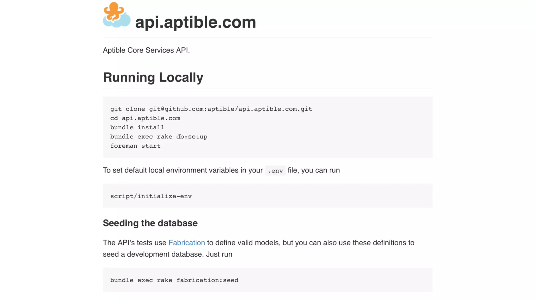Click the foreman start command
536x301 pixels.
tap(135, 146)
